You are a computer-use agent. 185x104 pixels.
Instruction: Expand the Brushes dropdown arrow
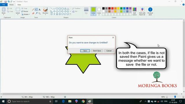(x=45, y=15)
